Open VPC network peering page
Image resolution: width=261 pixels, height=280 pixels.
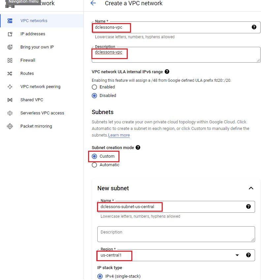(x=42, y=87)
